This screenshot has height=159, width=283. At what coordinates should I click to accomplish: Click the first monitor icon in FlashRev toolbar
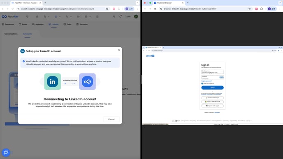(27, 16)
